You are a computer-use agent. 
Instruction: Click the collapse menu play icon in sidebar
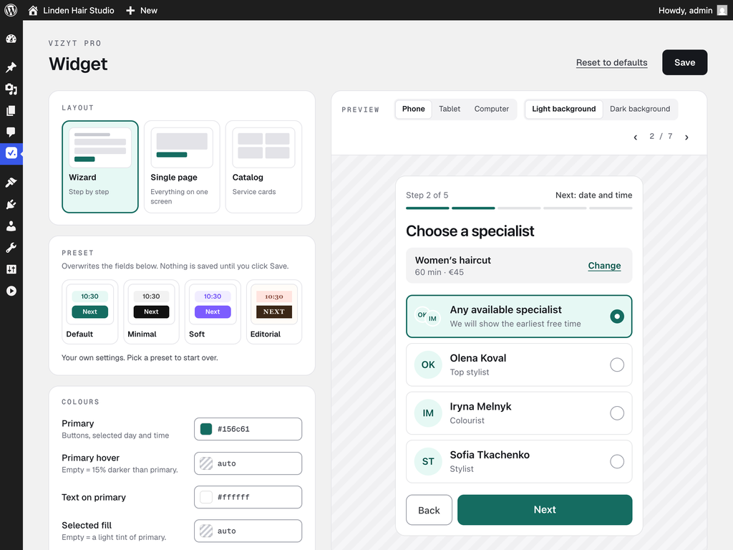point(11,291)
